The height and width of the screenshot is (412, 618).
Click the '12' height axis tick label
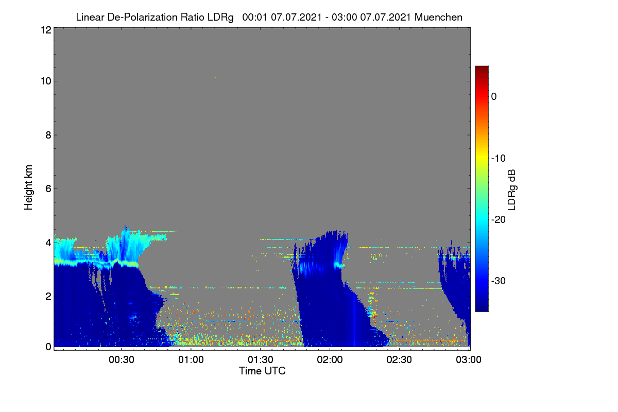[45, 30]
